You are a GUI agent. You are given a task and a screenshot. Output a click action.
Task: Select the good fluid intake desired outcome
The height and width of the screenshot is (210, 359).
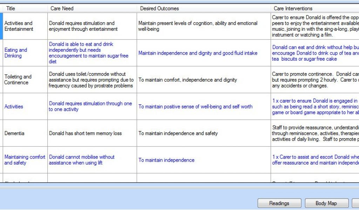pos(198,53)
